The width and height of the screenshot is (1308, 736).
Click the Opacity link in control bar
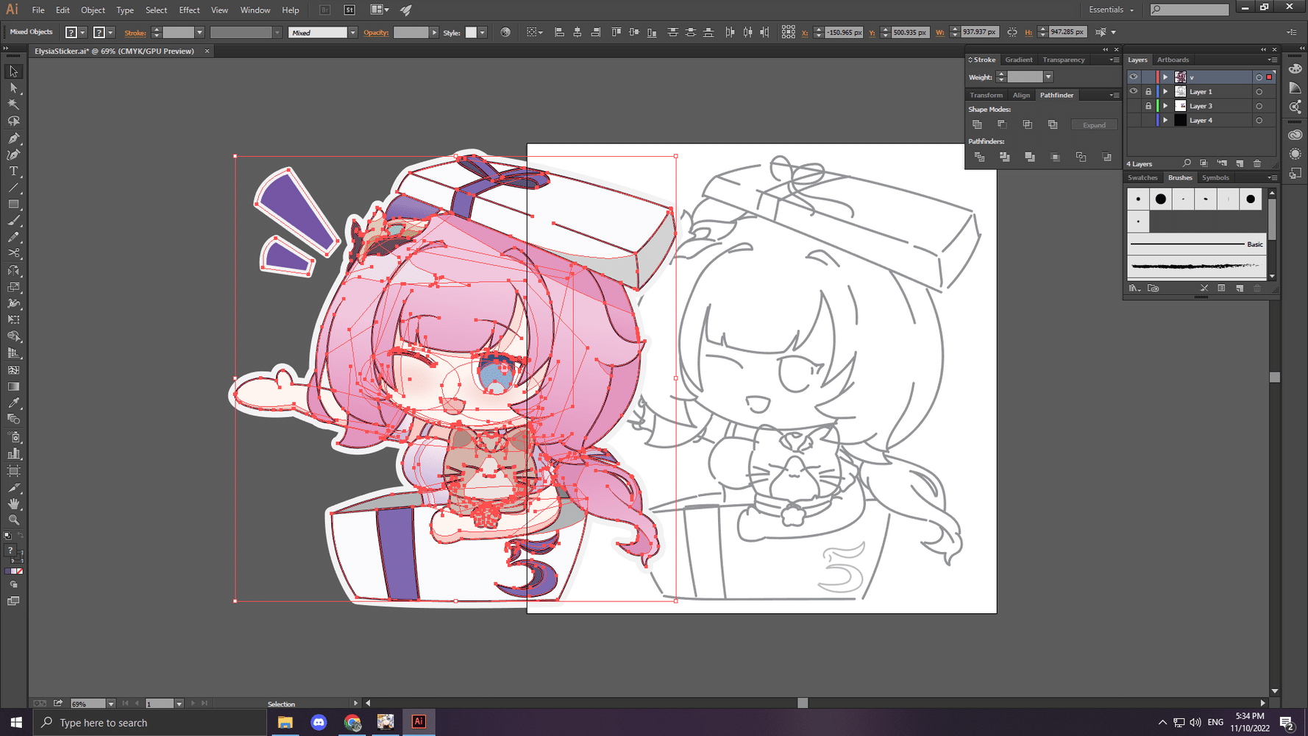tap(376, 32)
